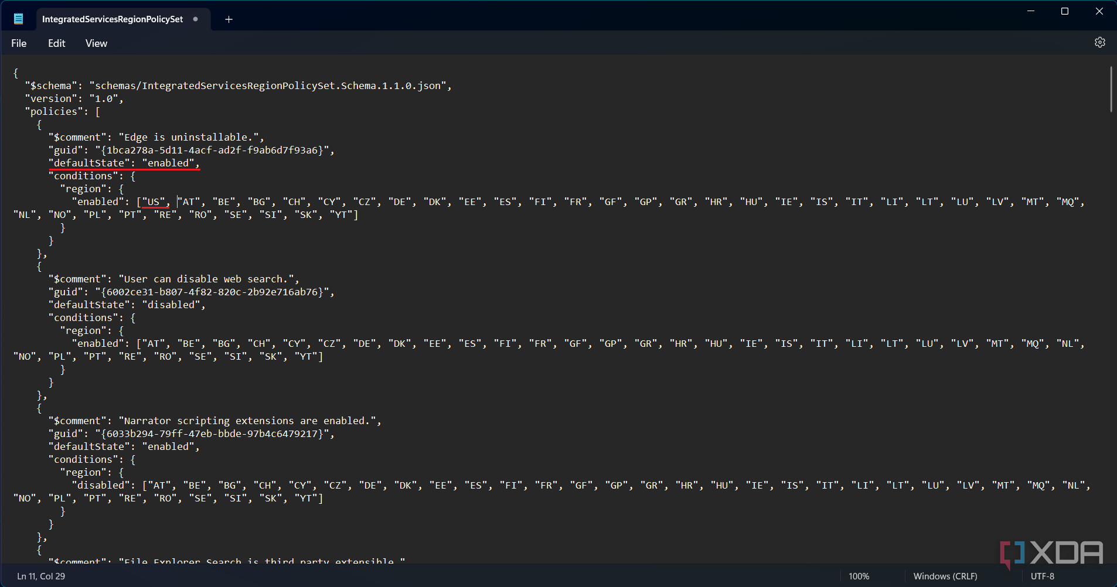Click UTF-8 encoding indicator
Viewport: 1117px width, 587px height.
tap(1043, 576)
